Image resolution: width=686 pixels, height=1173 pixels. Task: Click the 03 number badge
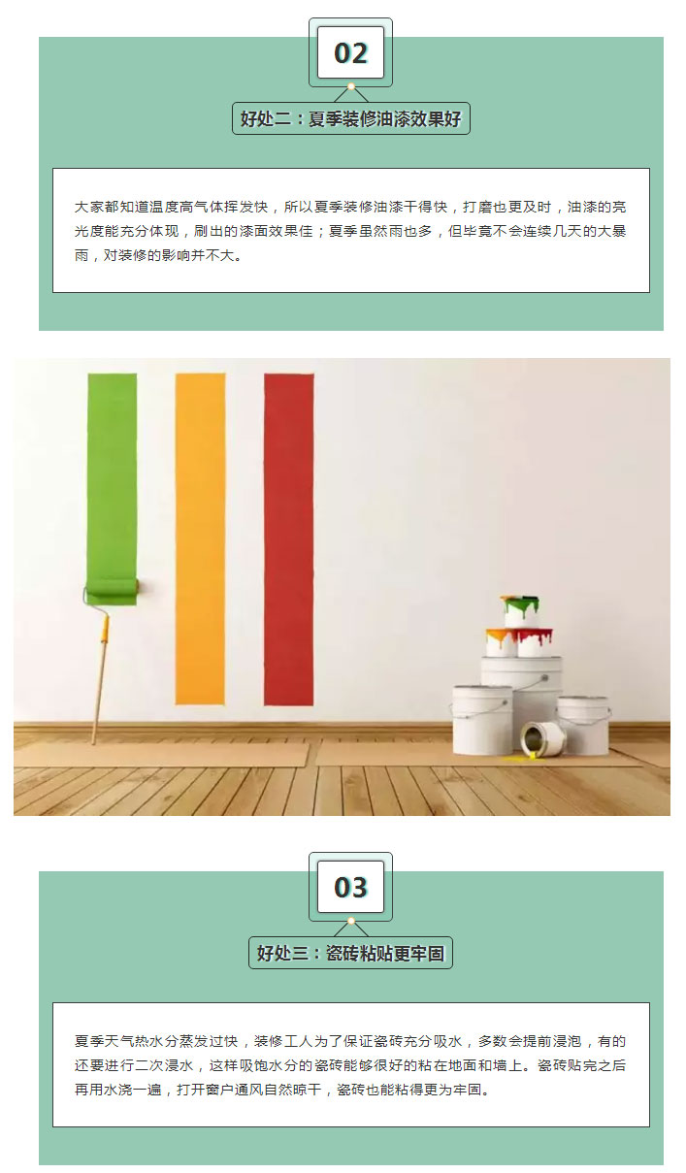click(350, 887)
